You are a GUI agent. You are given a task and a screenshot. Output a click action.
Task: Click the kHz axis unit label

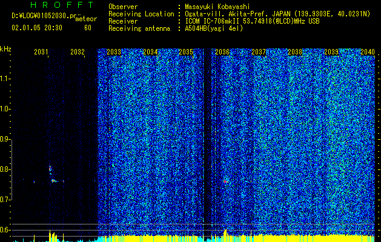[x=5, y=49]
